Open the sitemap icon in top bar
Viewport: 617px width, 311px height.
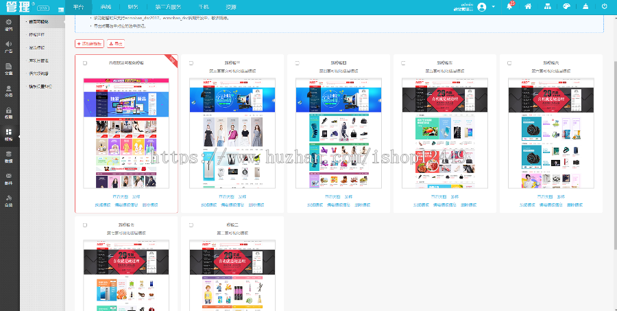[x=547, y=6]
